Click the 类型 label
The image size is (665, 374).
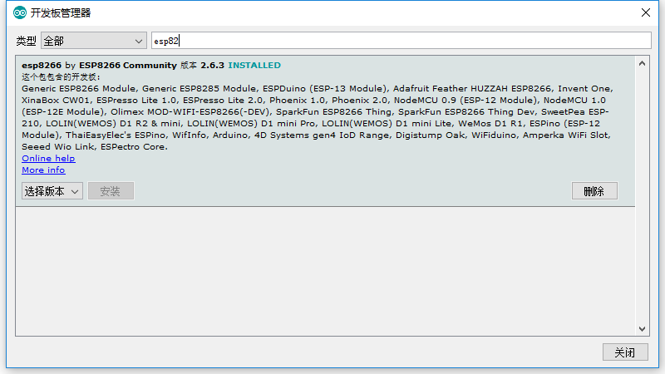click(27, 41)
